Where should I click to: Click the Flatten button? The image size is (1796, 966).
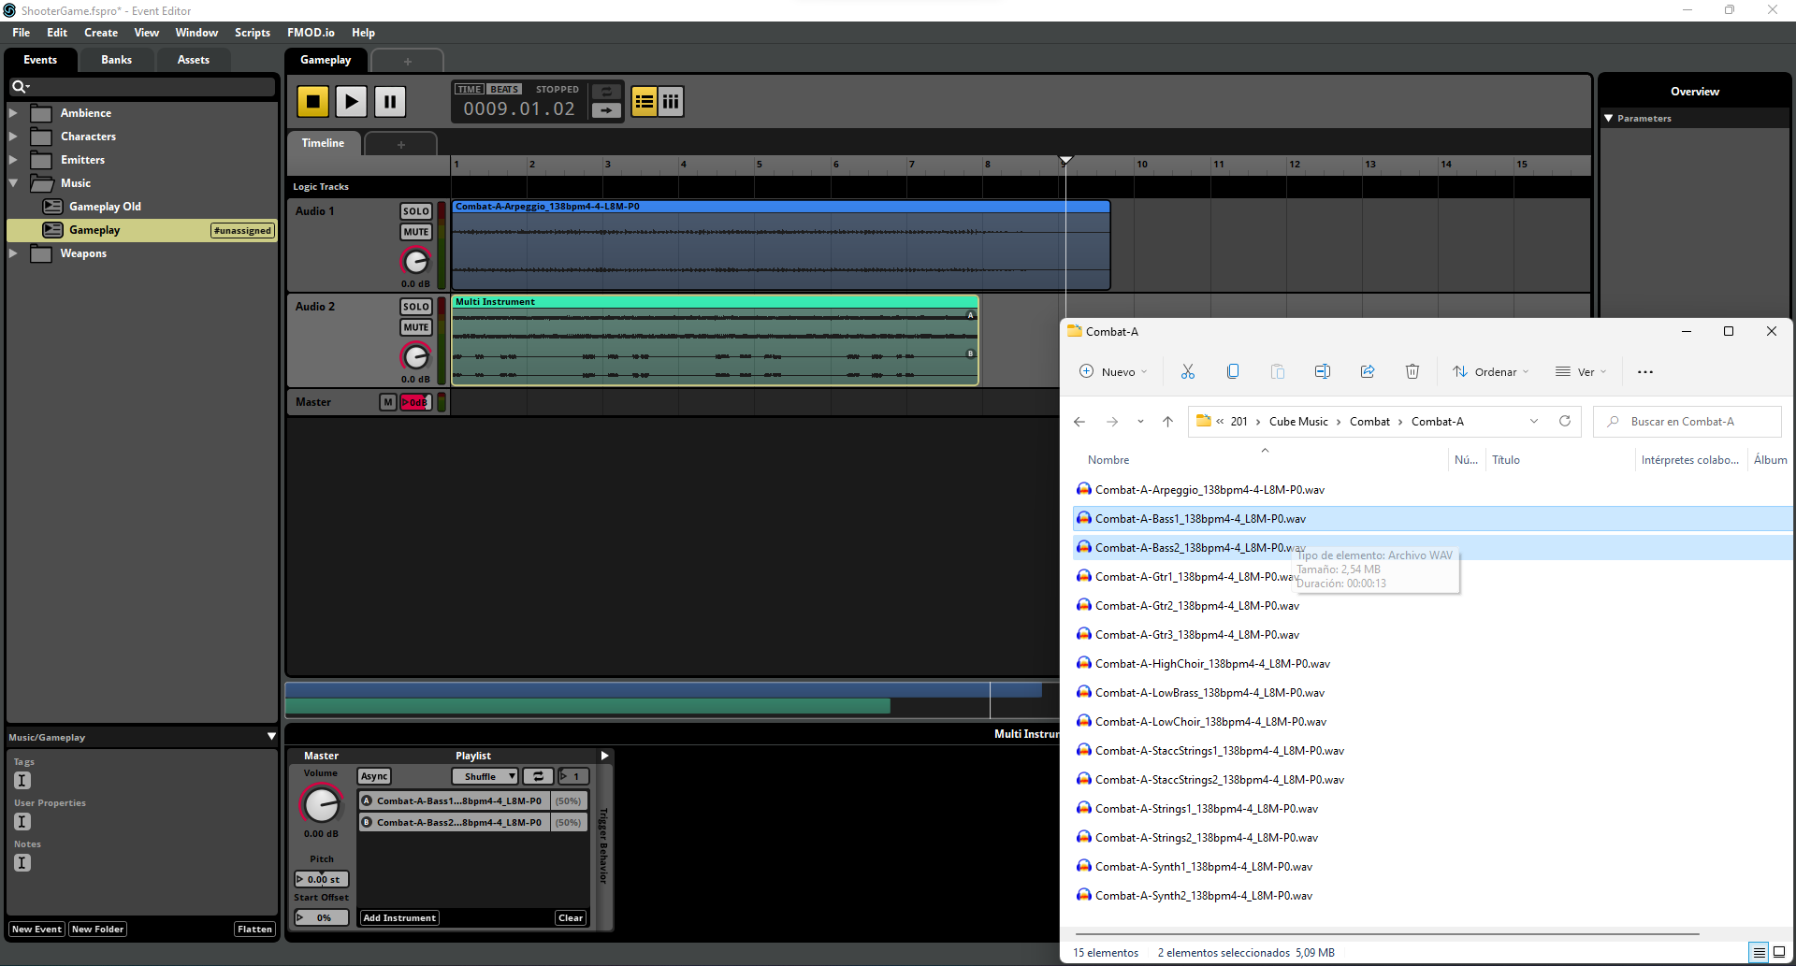[254, 930]
